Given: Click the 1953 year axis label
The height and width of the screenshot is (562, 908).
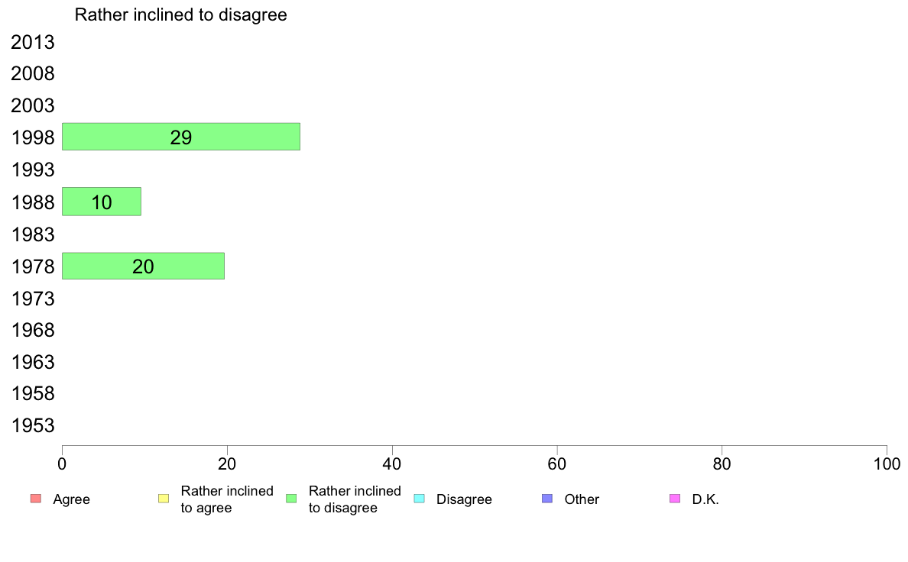Looking at the screenshot, I should [32, 425].
